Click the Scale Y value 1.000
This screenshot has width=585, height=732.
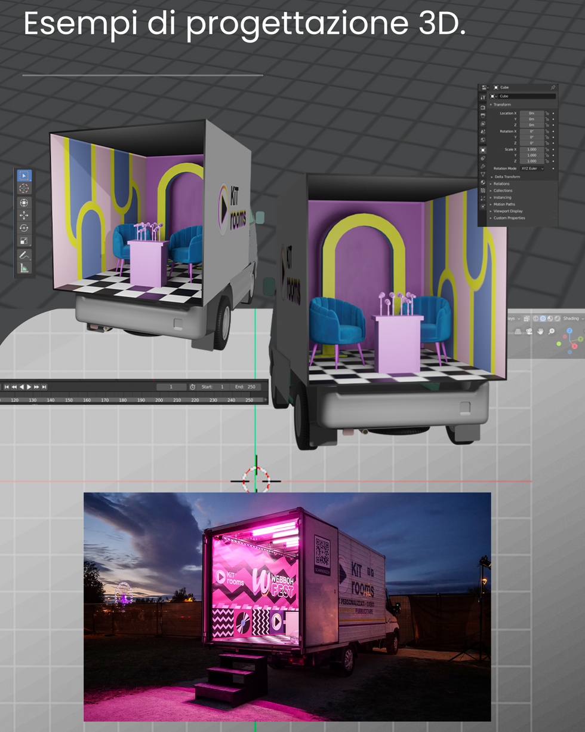point(532,155)
